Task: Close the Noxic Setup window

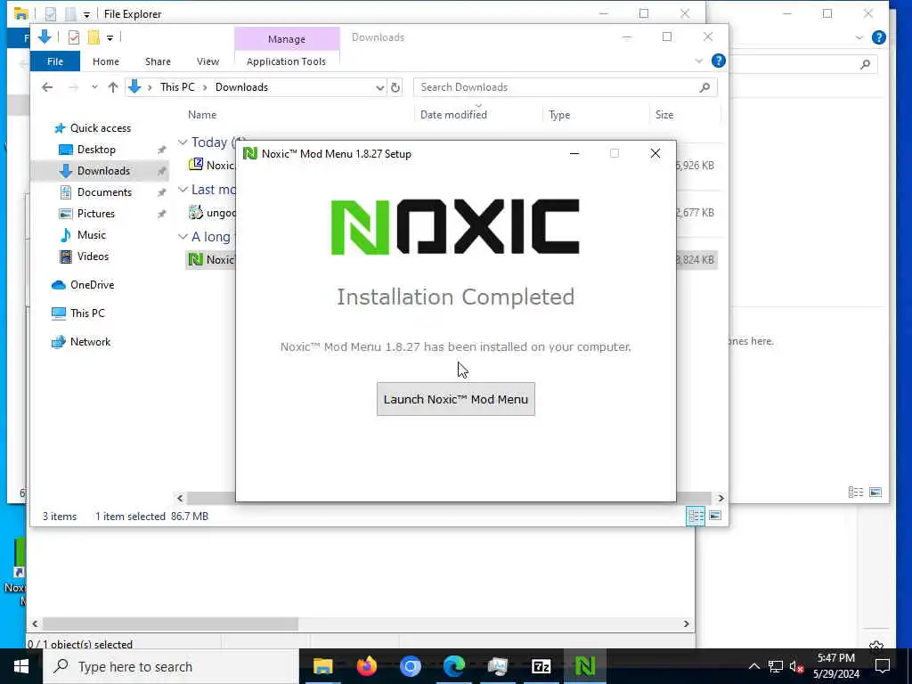Action: tap(655, 153)
